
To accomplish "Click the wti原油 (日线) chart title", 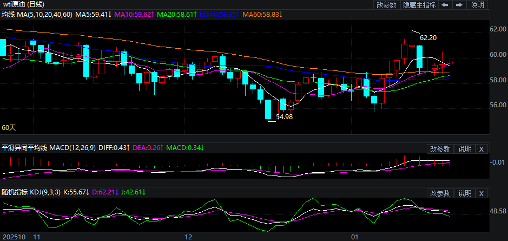I will pyautogui.click(x=23, y=4).
